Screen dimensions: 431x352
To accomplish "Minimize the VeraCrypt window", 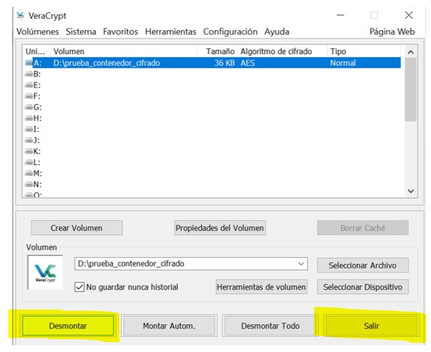I will (341, 15).
